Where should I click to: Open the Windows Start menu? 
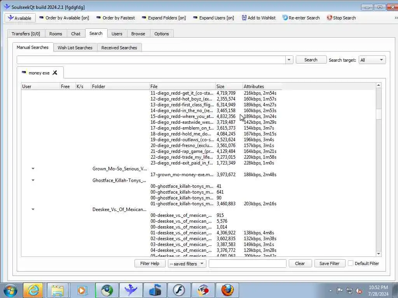pos(10,290)
